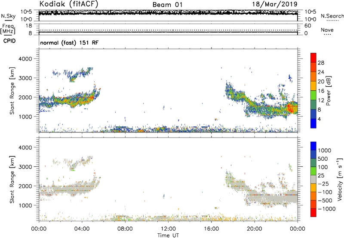Click the "28" power color bar label
This screenshot has width=344, height=238.
tap(321, 63)
